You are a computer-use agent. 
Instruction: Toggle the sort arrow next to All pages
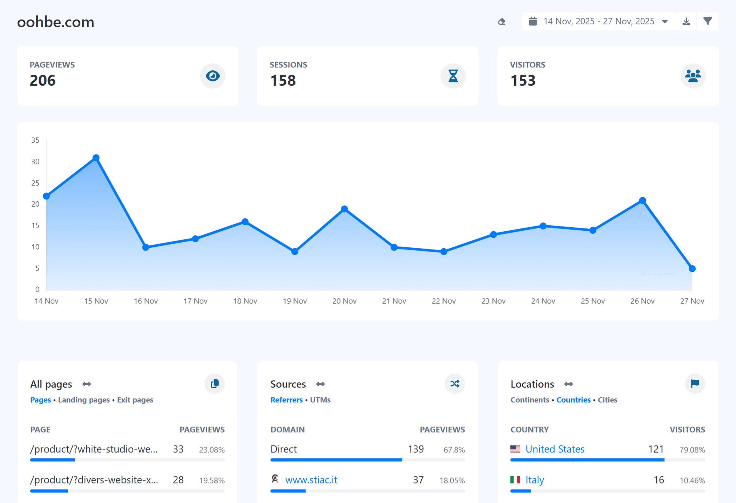pos(86,384)
